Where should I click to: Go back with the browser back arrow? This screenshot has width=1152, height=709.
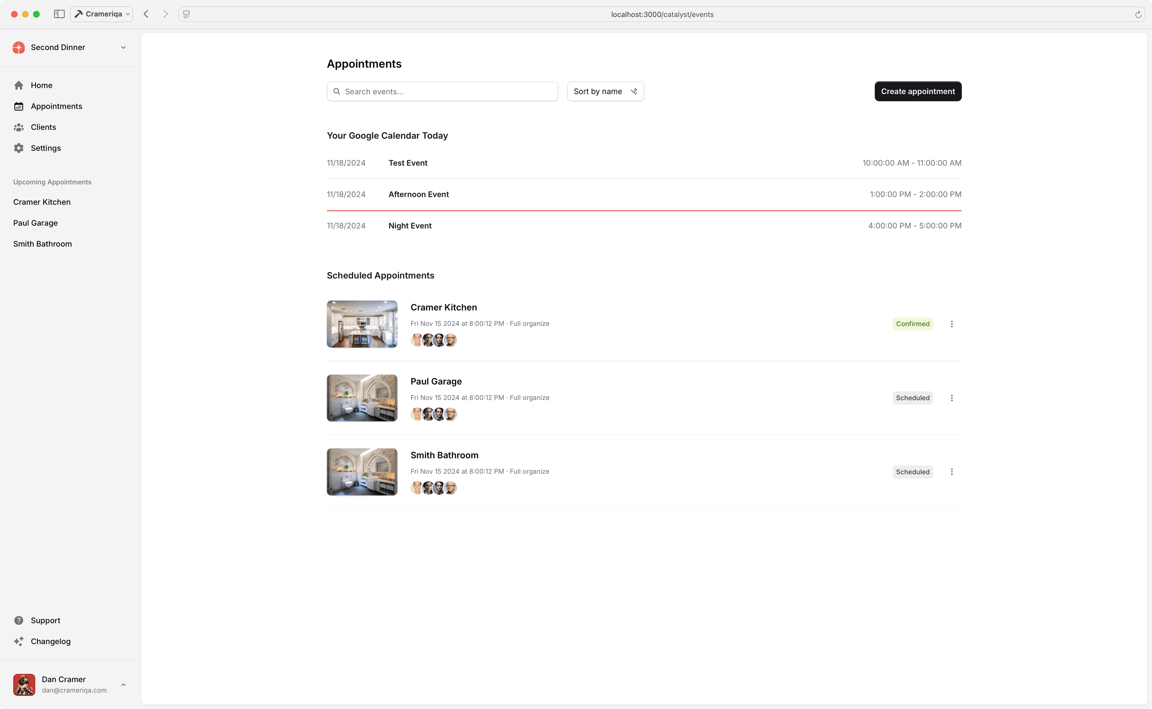point(146,14)
